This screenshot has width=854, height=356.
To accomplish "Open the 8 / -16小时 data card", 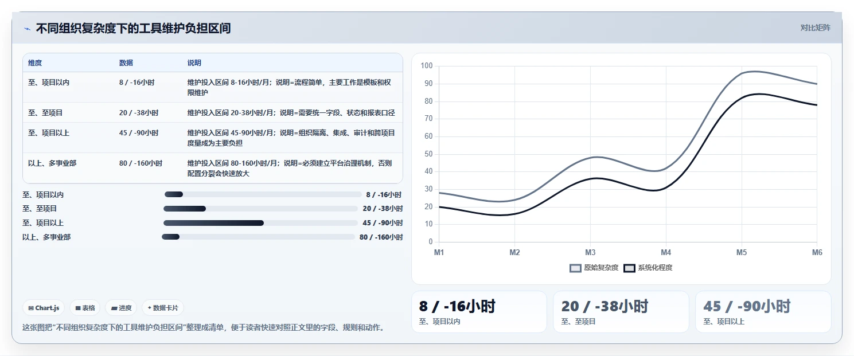I will [479, 312].
